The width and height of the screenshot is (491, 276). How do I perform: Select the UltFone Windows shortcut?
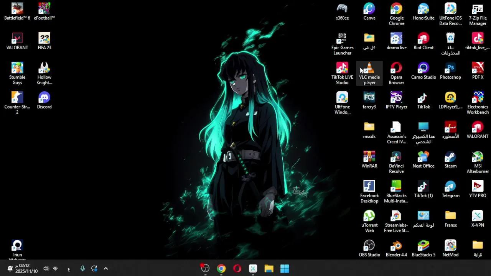[342, 103]
